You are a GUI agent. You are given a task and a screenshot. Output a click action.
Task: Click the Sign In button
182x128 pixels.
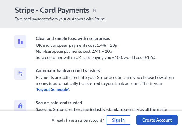tap(118, 120)
